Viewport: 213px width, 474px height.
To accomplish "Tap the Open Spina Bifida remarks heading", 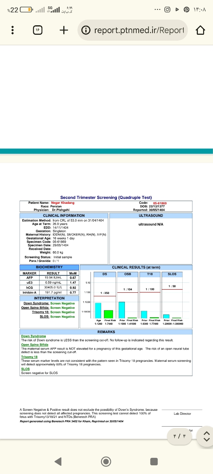I will point(34,345).
